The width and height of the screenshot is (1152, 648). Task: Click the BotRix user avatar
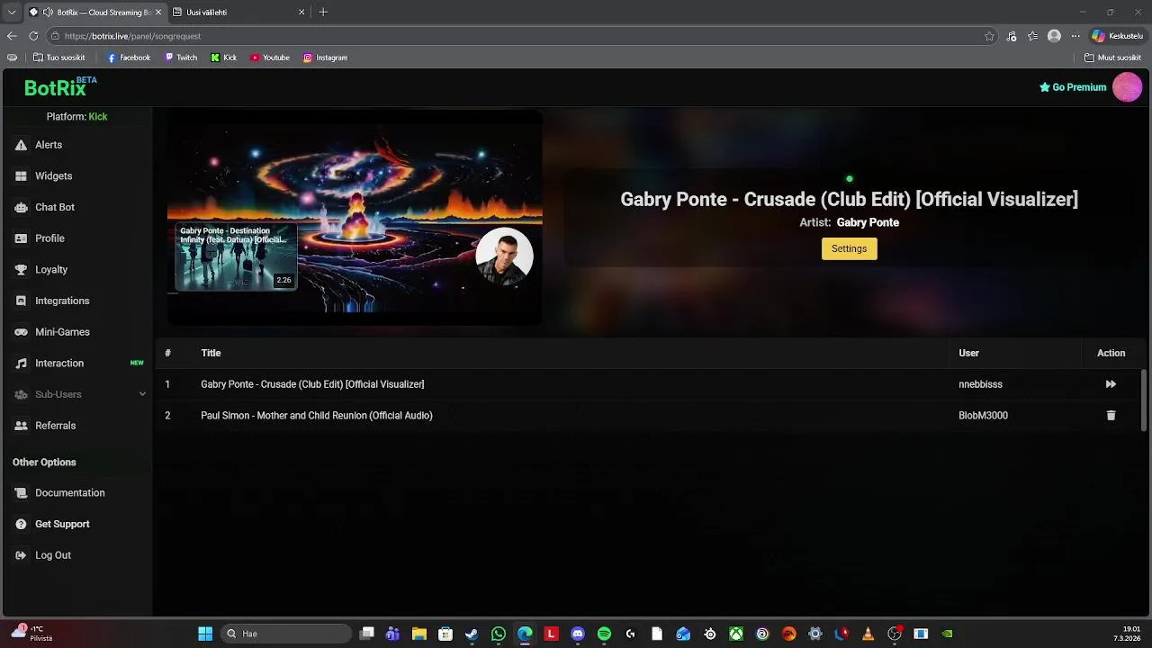pyautogui.click(x=1127, y=87)
